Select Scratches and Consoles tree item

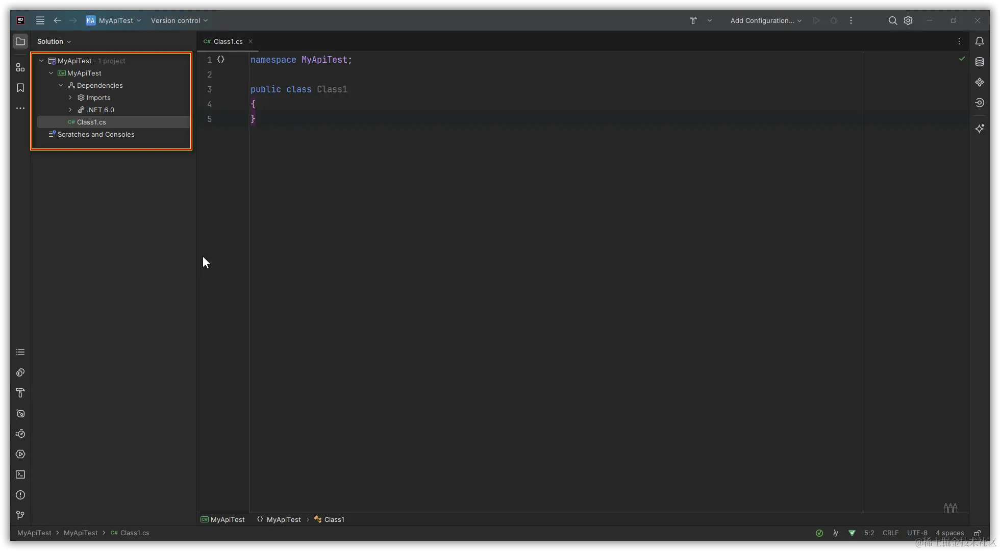(96, 134)
